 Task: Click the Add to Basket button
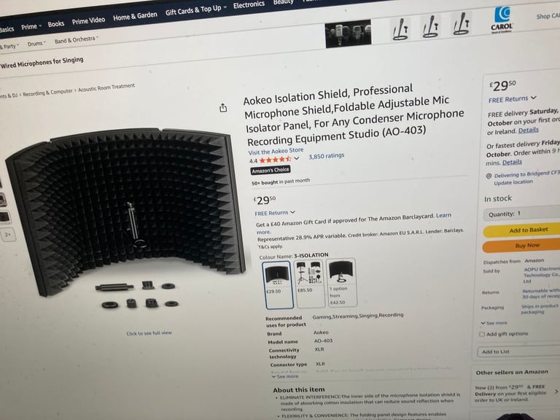522,230
